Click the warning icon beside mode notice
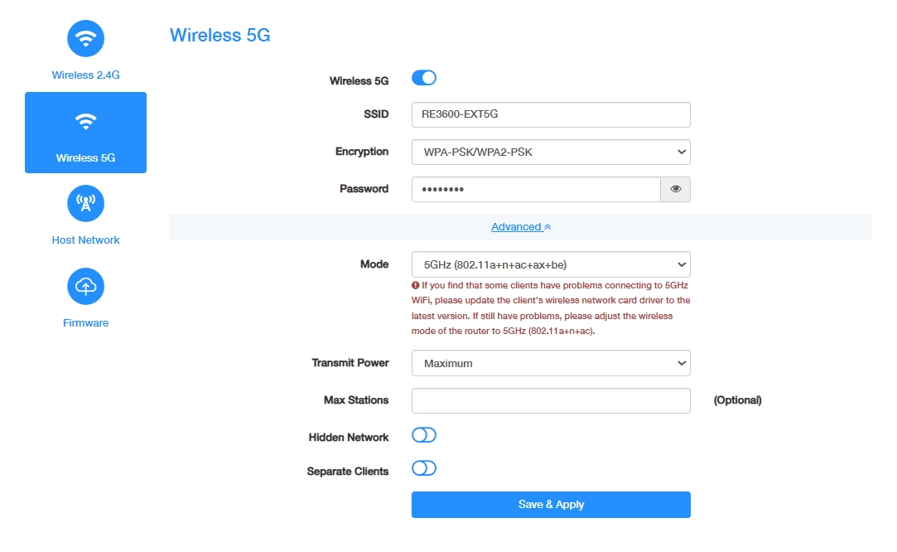897x552 pixels. click(x=415, y=285)
